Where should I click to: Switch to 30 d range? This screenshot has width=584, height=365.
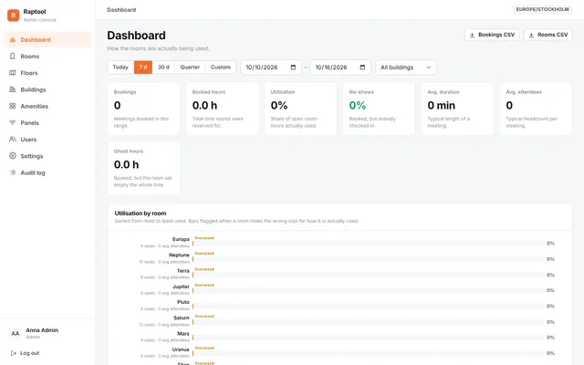163,68
